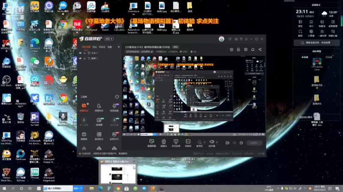The image size is (343, 192).
Task: Click the Chrome icon on the taskbar
Action: point(118,188)
